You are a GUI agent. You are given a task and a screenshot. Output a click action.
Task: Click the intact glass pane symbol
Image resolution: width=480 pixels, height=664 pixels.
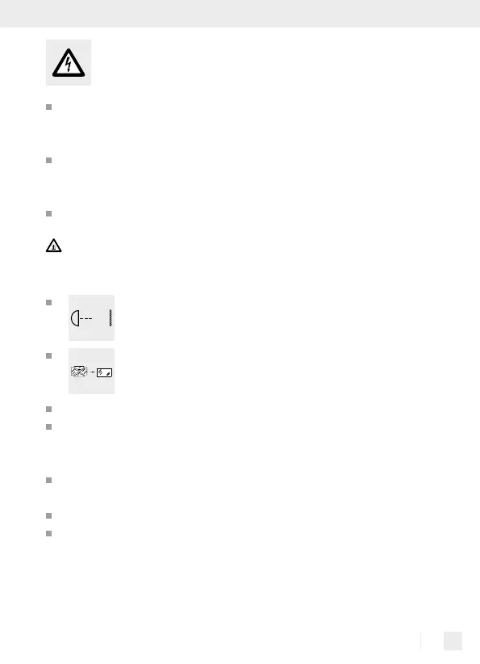pyautogui.click(x=104, y=372)
